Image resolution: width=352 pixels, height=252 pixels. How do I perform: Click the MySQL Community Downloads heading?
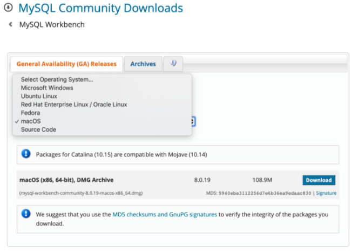pyautogui.click(x=100, y=9)
